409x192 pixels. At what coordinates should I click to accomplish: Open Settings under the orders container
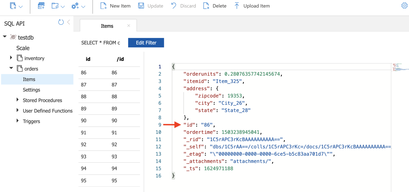pos(31,90)
